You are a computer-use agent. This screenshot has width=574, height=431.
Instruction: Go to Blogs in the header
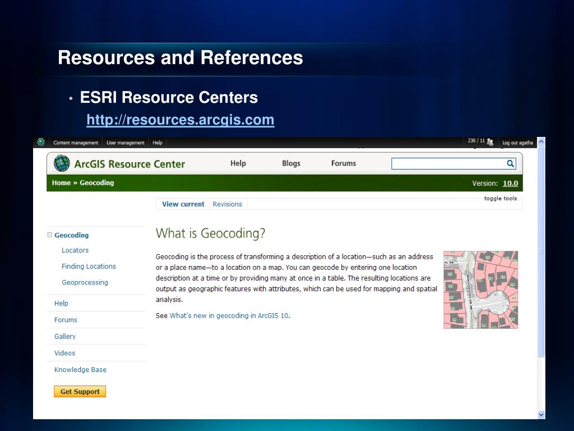[x=291, y=163]
